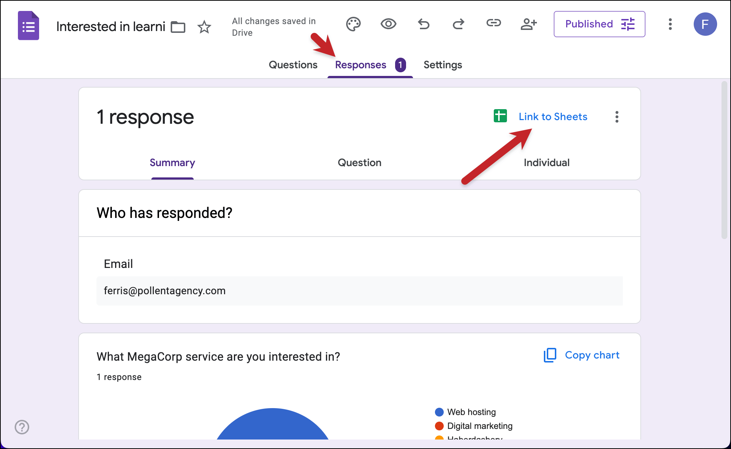
Task: Open form preview with the eye icon
Action: [x=388, y=24]
